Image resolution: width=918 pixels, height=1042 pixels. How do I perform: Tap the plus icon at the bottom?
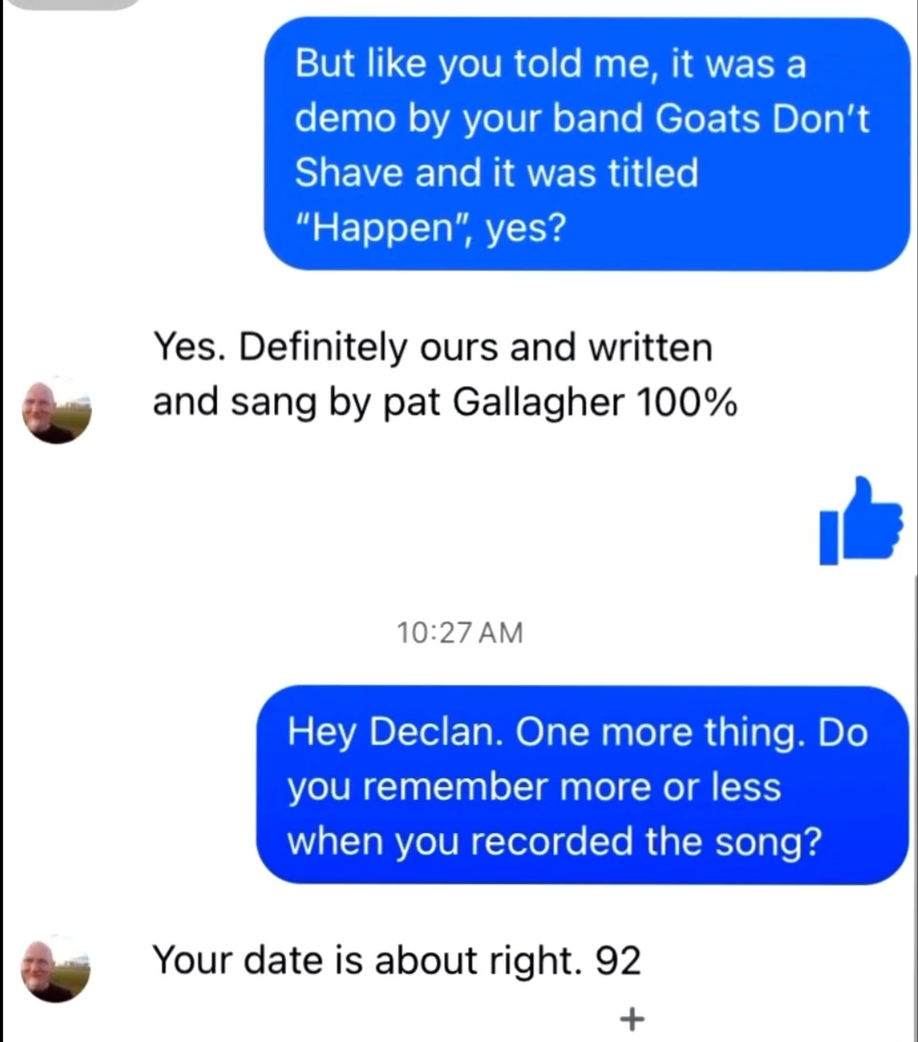coord(631,1018)
